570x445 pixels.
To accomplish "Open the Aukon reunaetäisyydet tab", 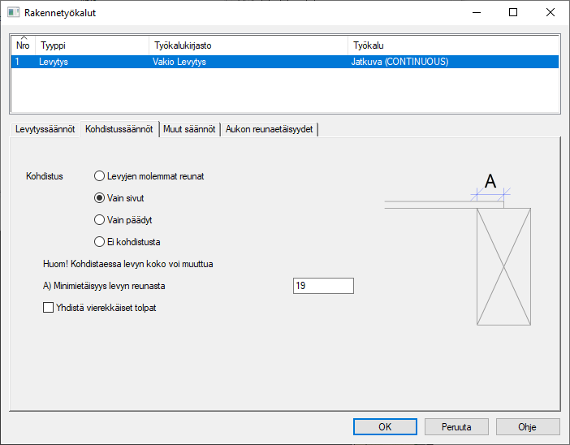I will pyautogui.click(x=269, y=130).
